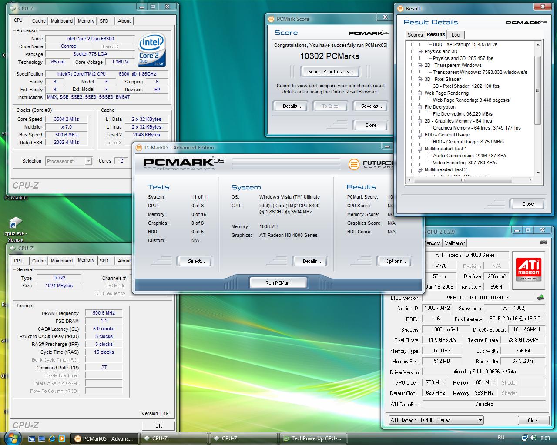Collapse the Multithreaded Test 1 node
Screen dimensions: 557x445
420,149
